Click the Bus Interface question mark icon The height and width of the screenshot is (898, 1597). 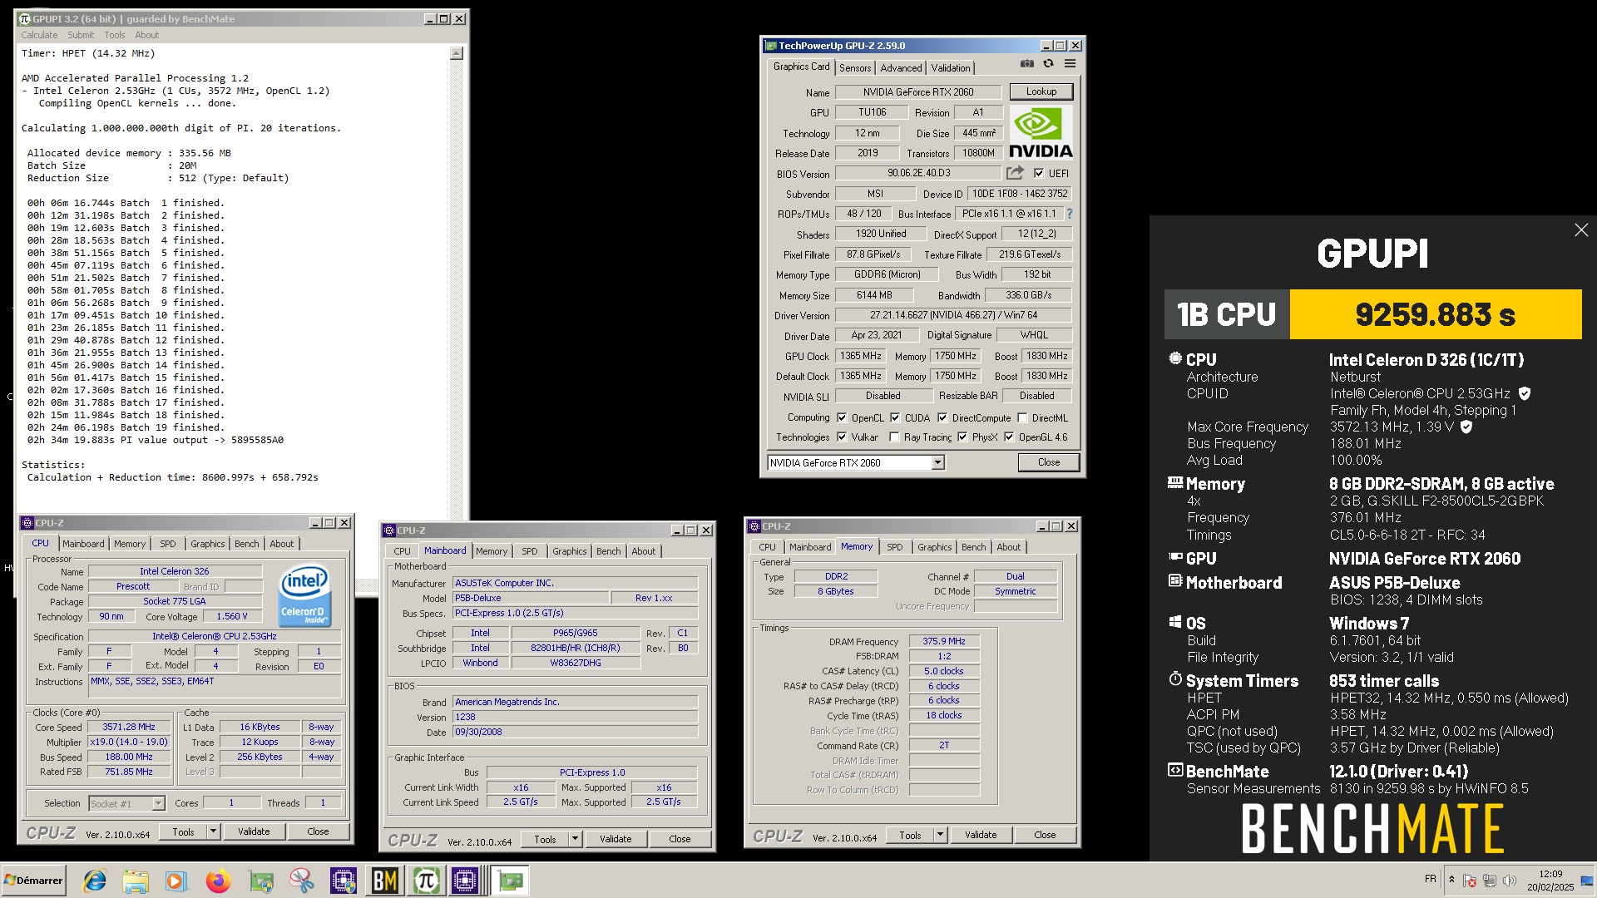[1070, 214]
